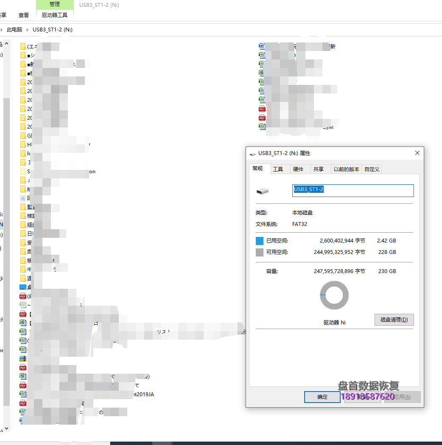
Task: Click the USB3_ST1-2 volume label field
Action: (x=353, y=190)
